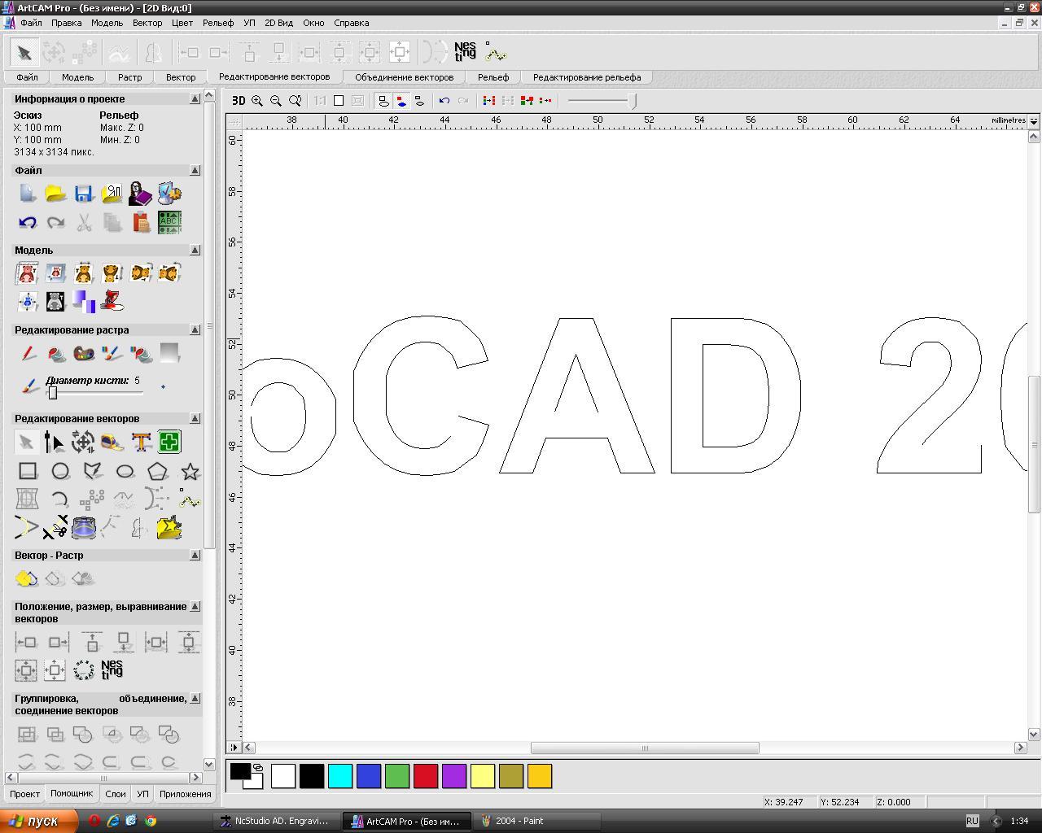Click the Nesting icon in the top toolbar

click(x=465, y=52)
